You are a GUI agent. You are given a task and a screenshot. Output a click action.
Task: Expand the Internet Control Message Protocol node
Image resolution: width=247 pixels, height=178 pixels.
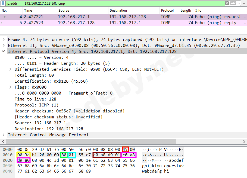(4, 135)
